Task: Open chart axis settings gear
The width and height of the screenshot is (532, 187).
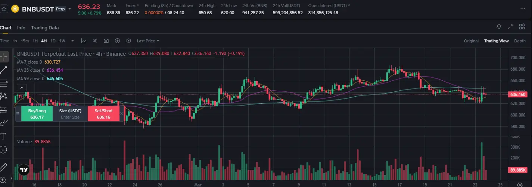Action: click(x=520, y=184)
